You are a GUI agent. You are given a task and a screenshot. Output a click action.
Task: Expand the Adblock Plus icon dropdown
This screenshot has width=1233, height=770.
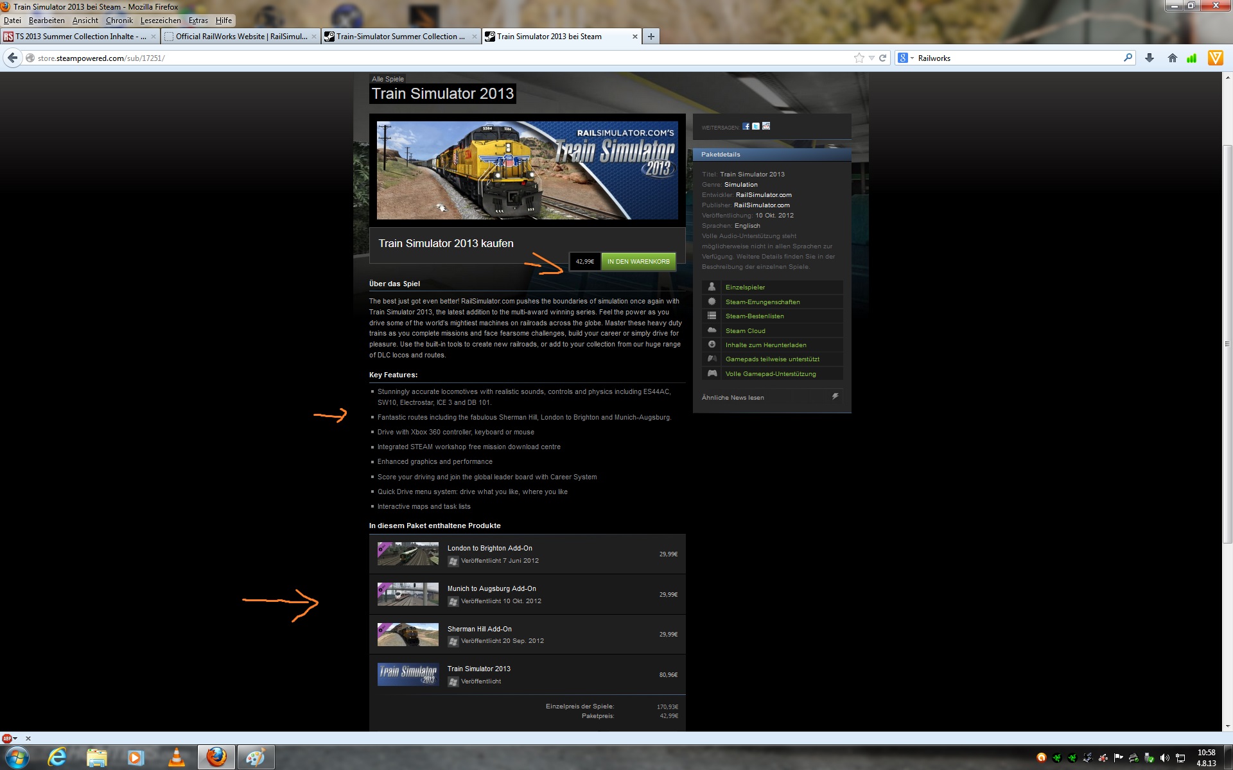pos(15,739)
